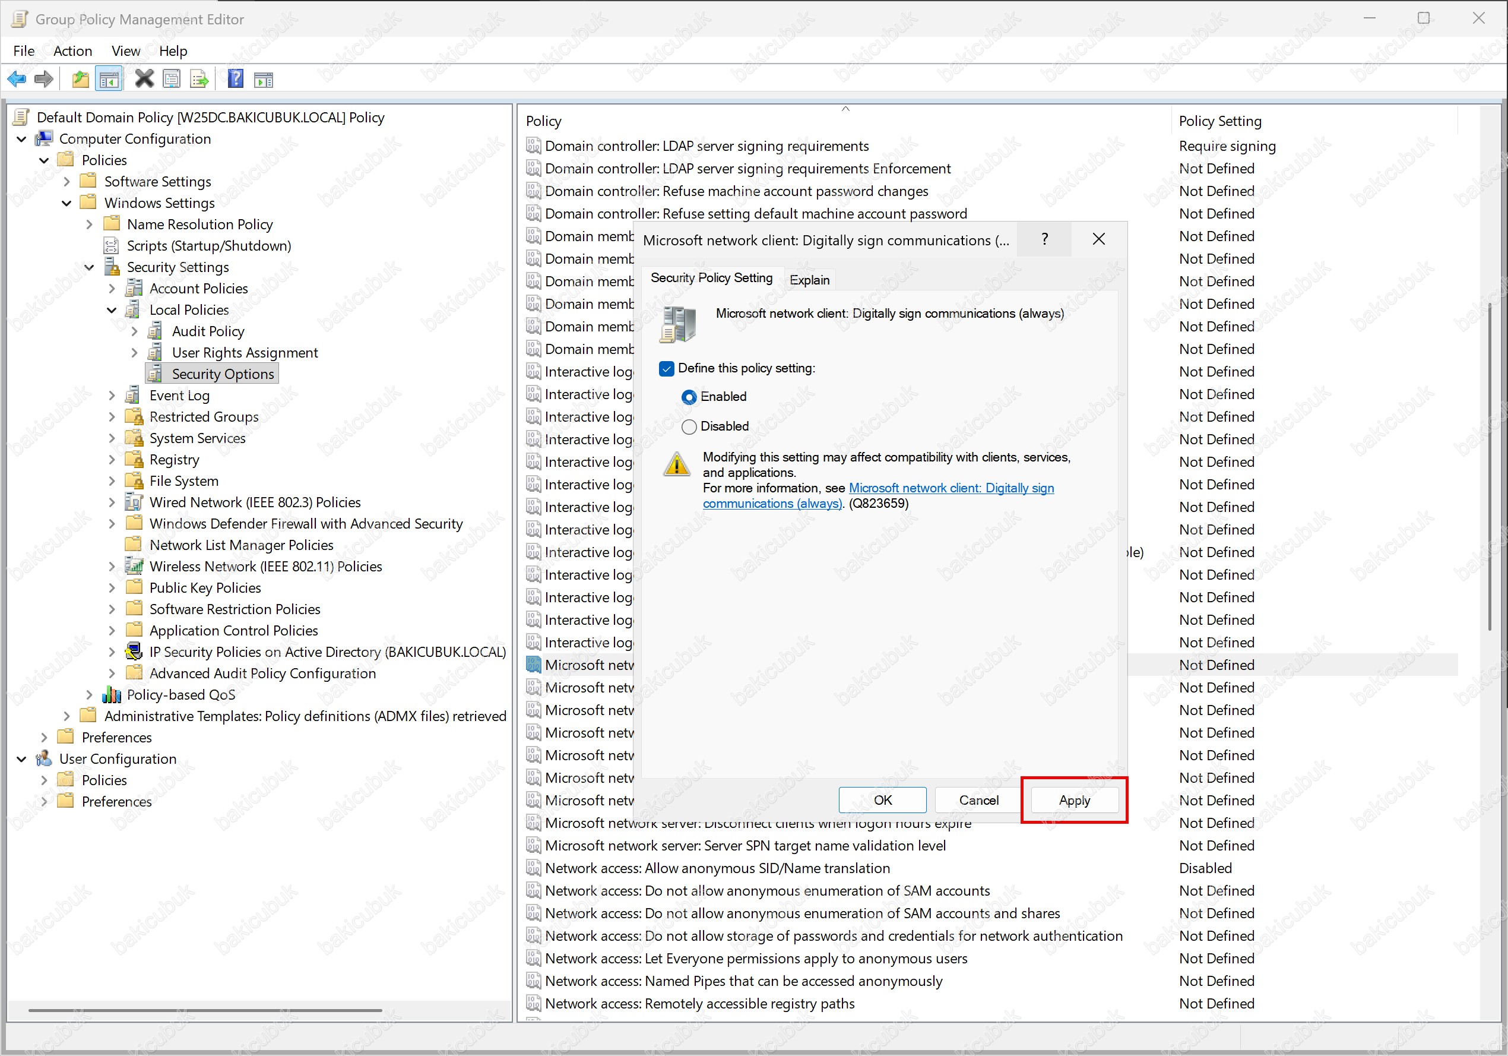Click the Delete X toolbar icon
This screenshot has width=1508, height=1056.
click(144, 80)
